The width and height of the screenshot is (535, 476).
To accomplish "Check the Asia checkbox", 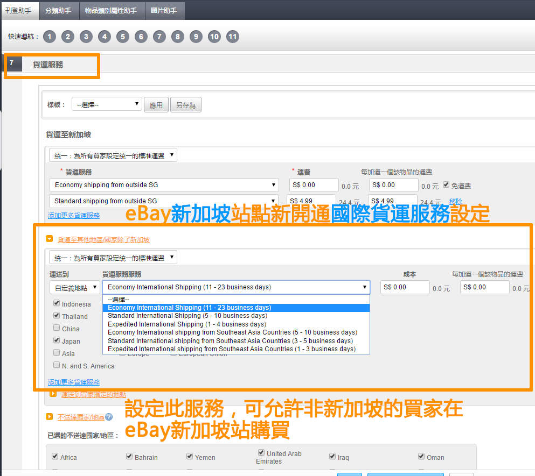I will tap(57, 352).
